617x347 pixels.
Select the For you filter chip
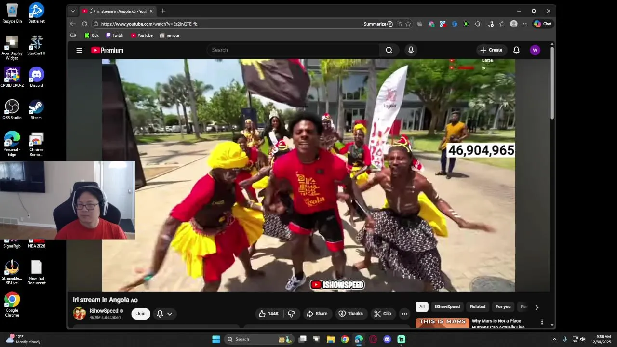503,307
